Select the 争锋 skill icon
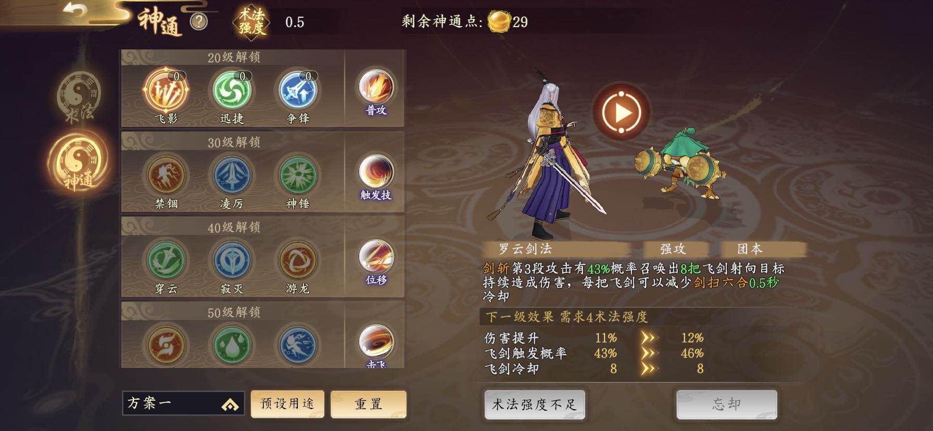Image resolution: width=933 pixels, height=431 pixels. pos(297,90)
